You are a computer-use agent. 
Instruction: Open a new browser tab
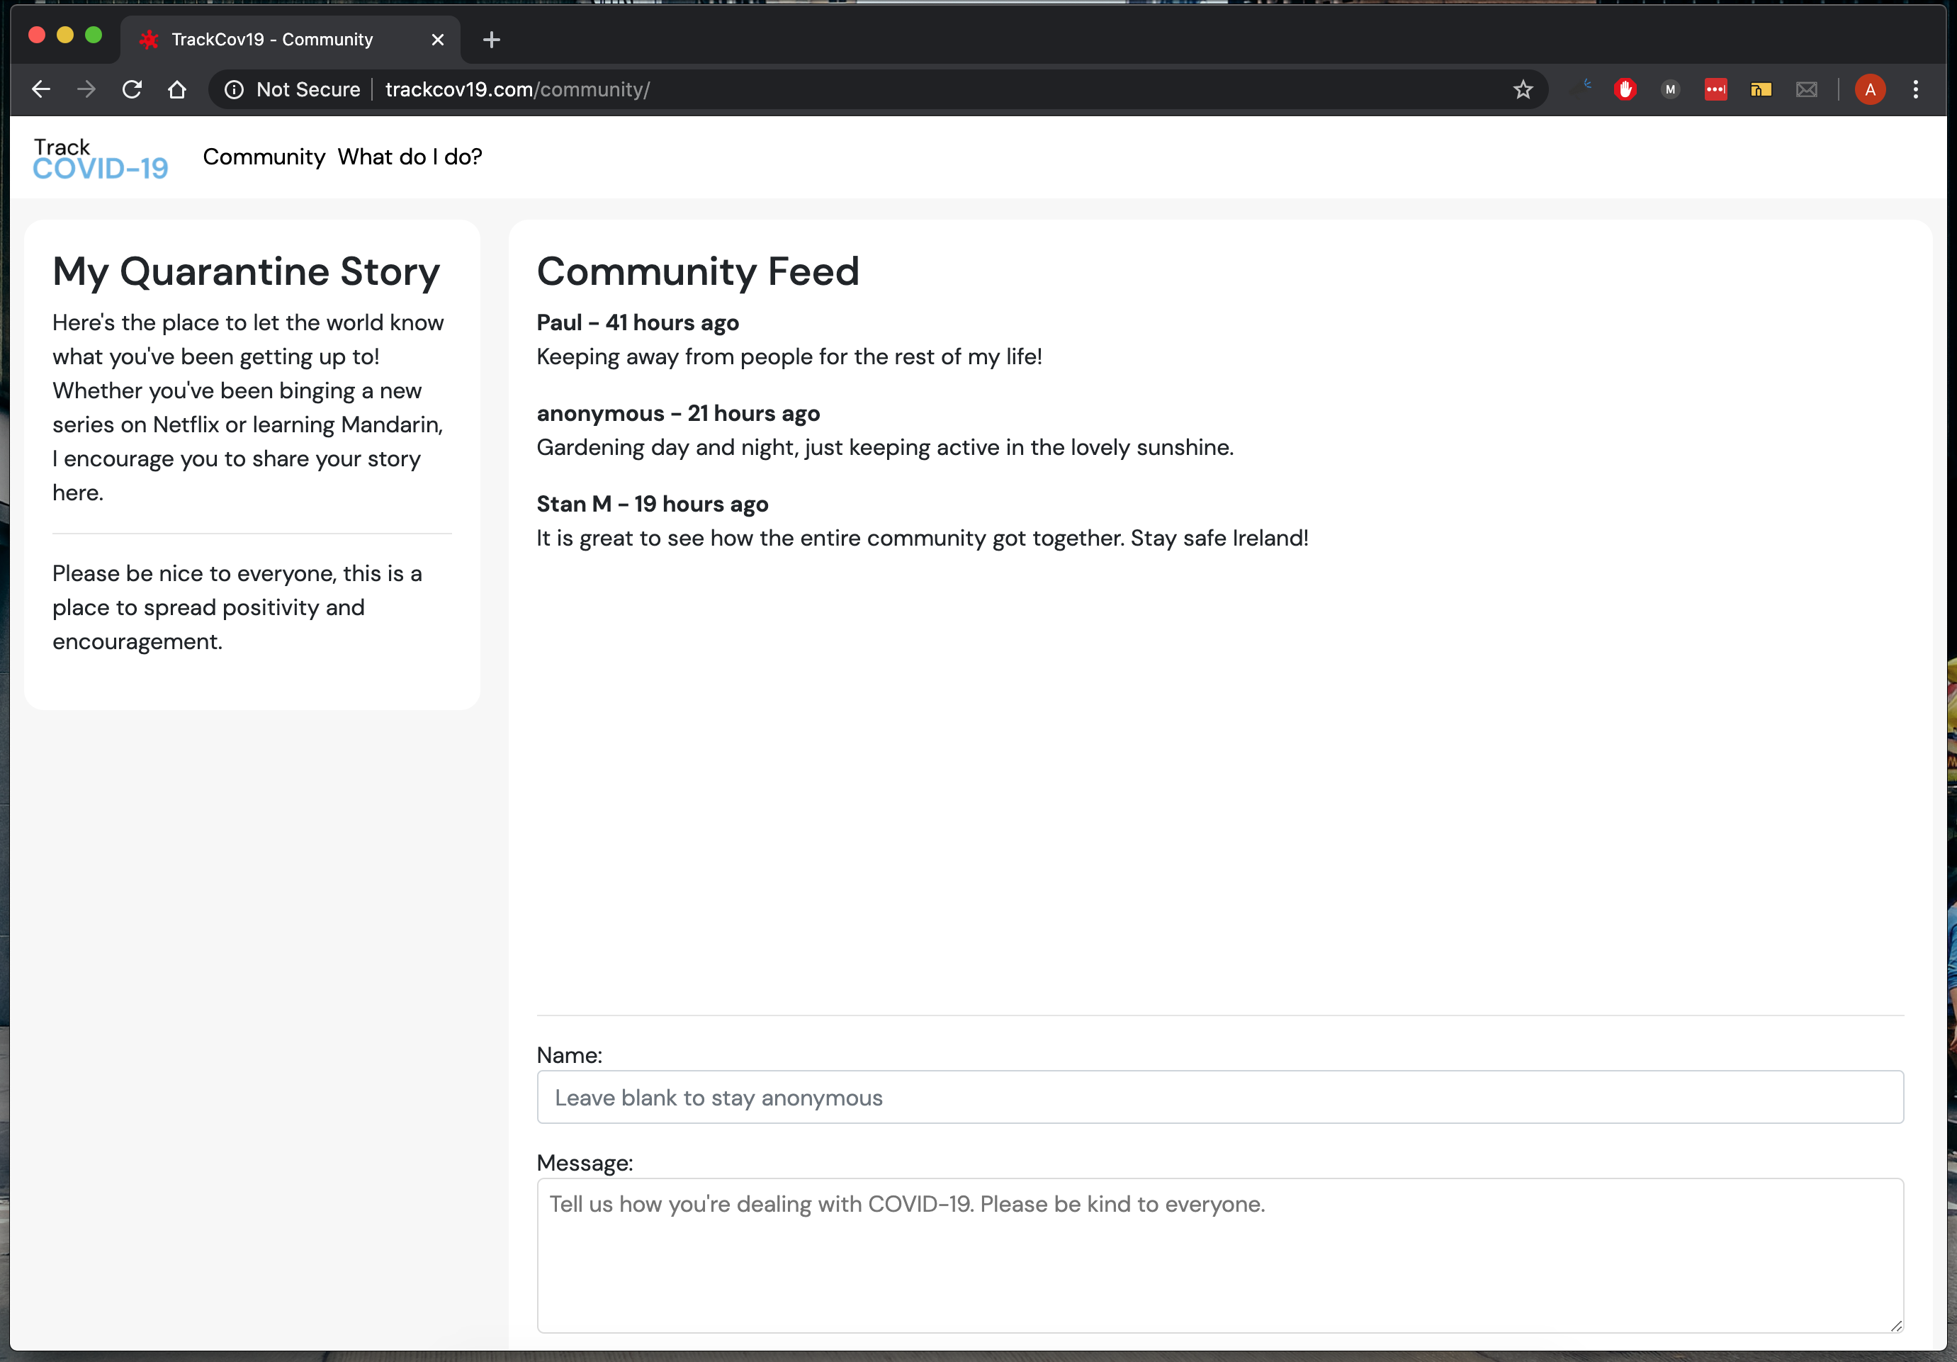point(491,39)
